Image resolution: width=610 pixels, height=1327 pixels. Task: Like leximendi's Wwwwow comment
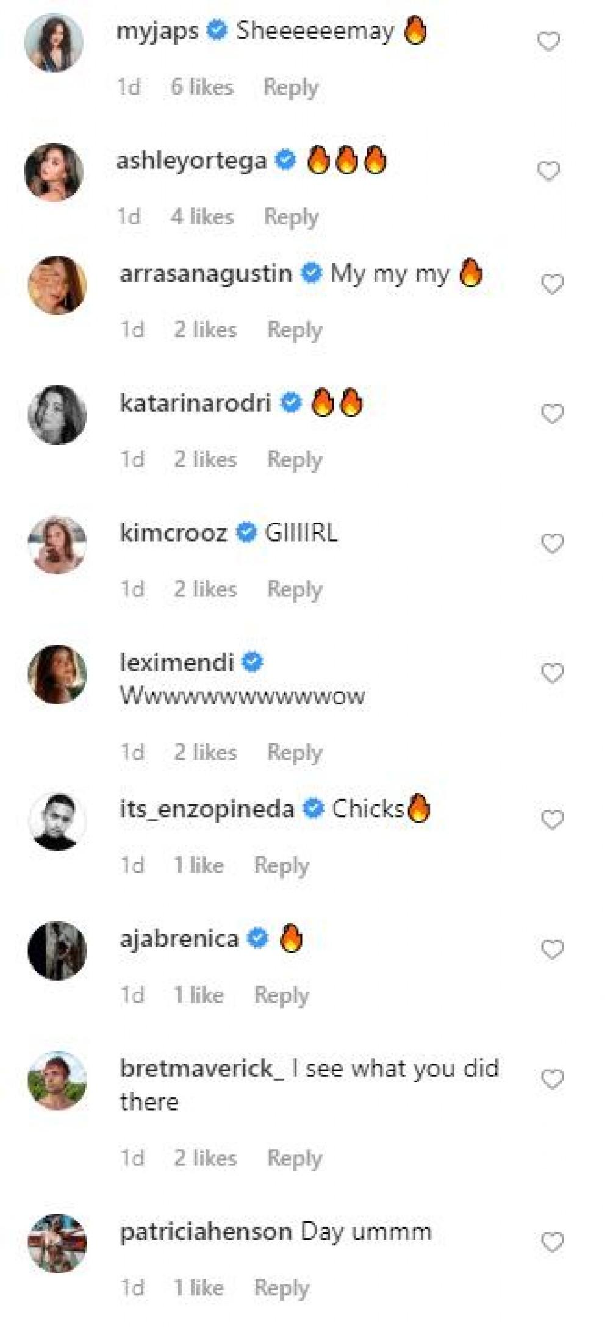click(552, 673)
